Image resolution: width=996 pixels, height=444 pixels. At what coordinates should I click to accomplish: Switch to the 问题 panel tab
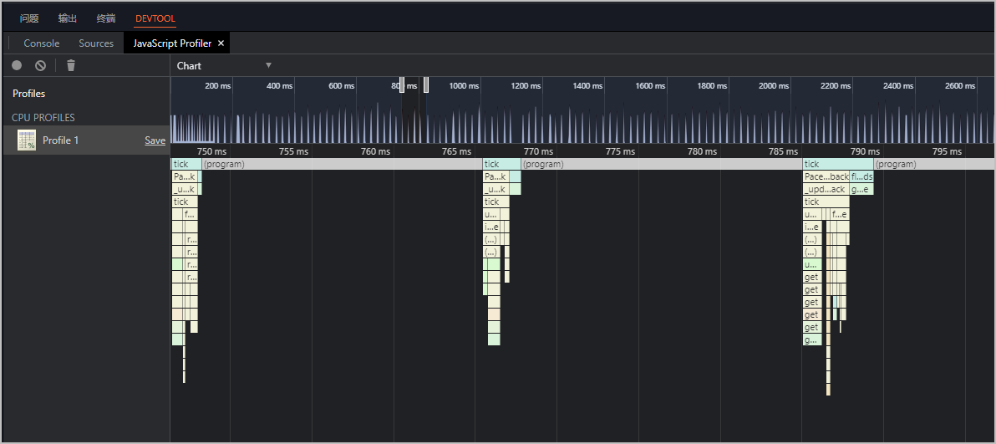(x=29, y=18)
